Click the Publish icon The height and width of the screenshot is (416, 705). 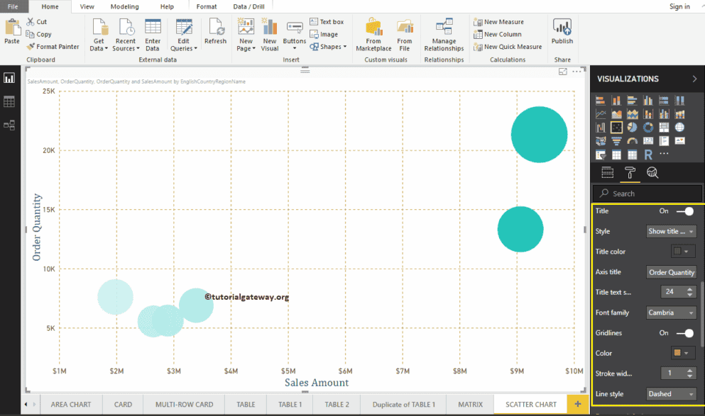coord(562,33)
